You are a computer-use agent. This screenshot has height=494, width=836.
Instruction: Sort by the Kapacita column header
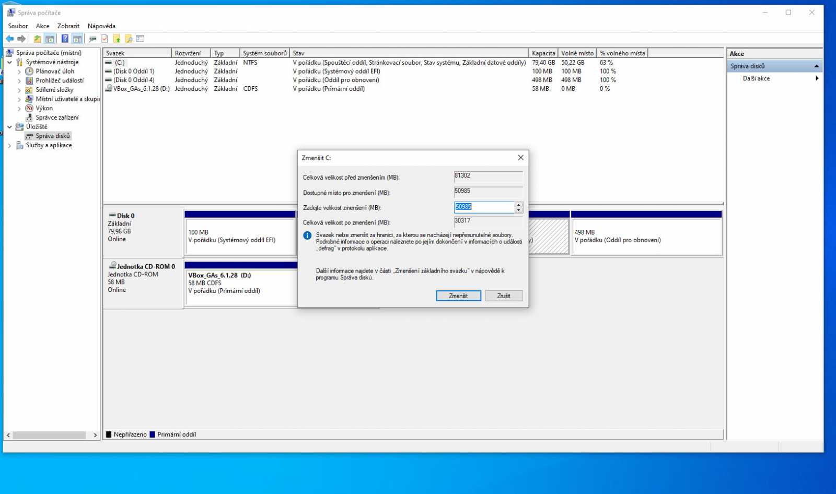(x=543, y=53)
